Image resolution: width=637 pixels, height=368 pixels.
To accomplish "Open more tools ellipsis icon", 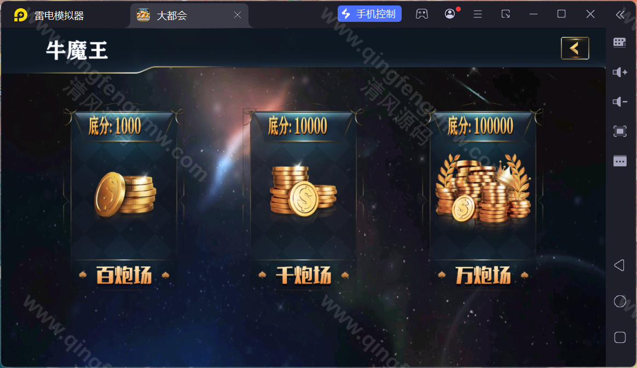I will pyautogui.click(x=619, y=161).
